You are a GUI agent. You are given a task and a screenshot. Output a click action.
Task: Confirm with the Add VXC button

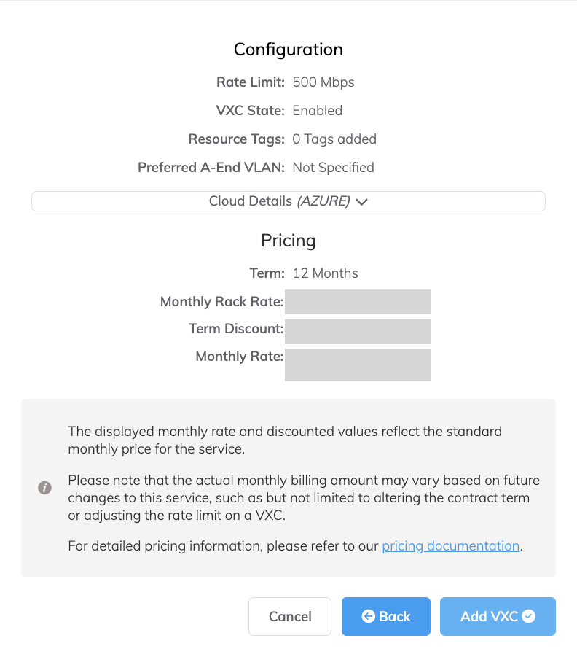point(498,617)
